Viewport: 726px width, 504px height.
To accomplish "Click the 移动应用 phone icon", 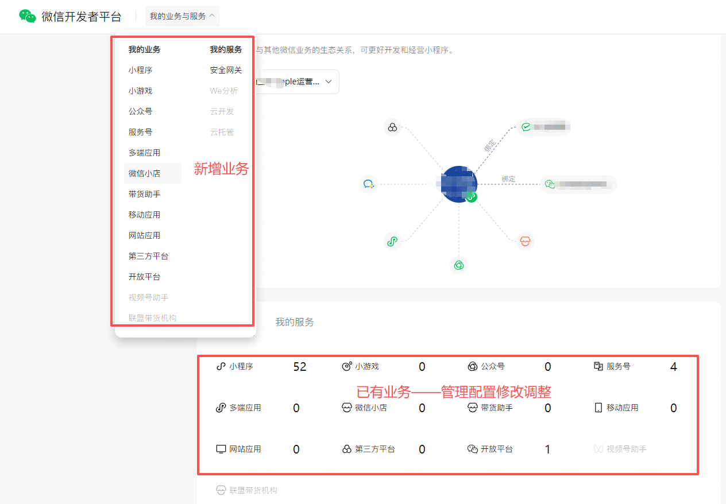I will (598, 408).
